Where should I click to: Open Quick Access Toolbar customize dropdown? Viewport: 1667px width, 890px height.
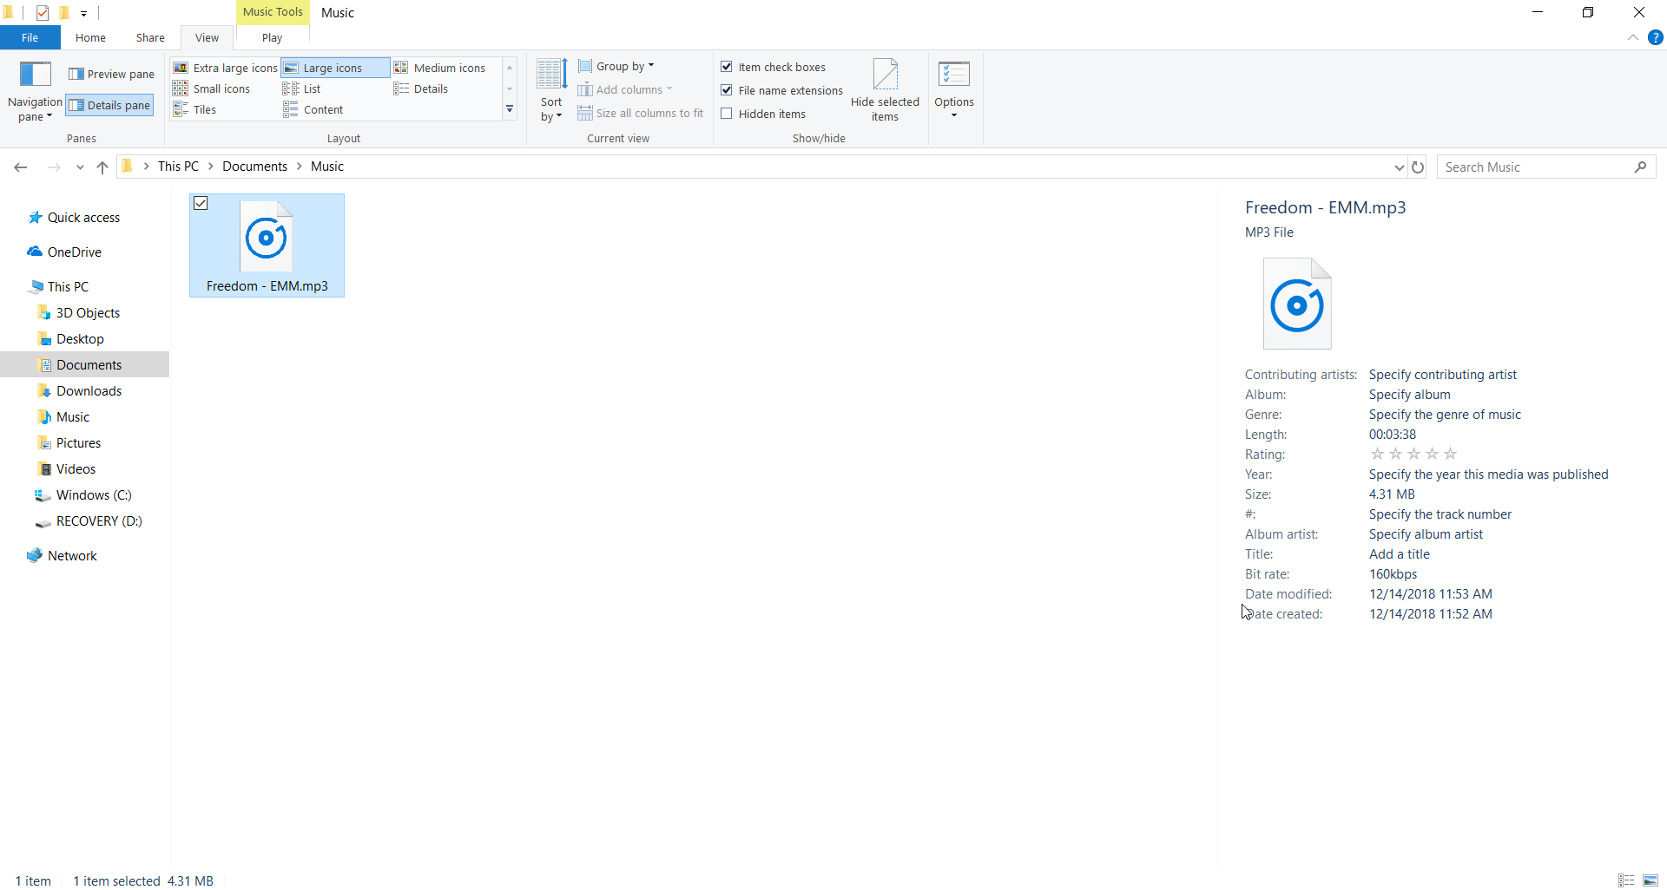[83, 13]
